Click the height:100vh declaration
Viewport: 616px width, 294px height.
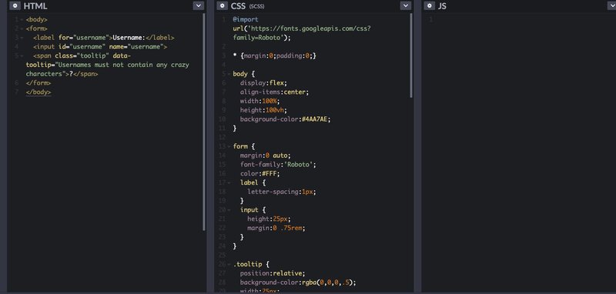(263, 110)
